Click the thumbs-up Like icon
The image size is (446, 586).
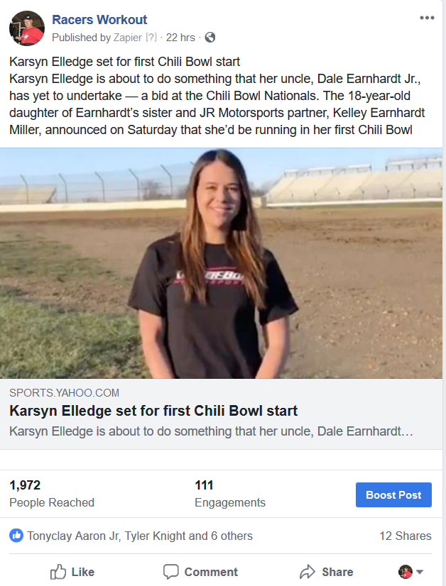coord(58,572)
